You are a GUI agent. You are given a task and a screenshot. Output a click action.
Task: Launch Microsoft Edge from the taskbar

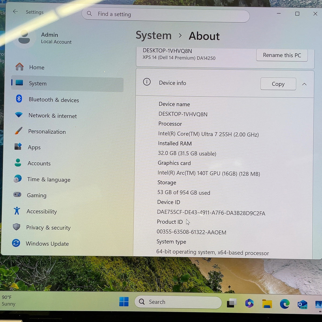pos(285,304)
